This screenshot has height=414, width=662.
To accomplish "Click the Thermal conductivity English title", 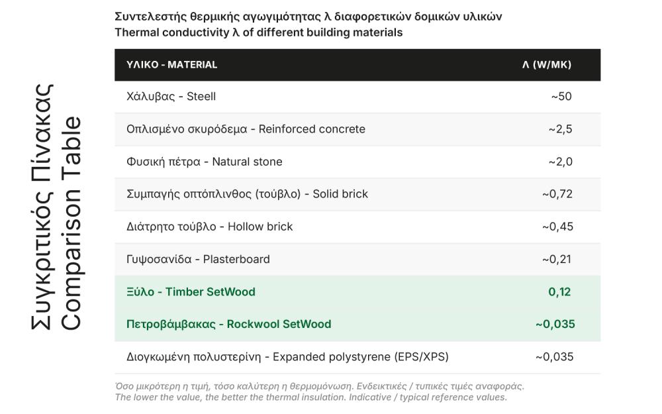I will [258, 32].
